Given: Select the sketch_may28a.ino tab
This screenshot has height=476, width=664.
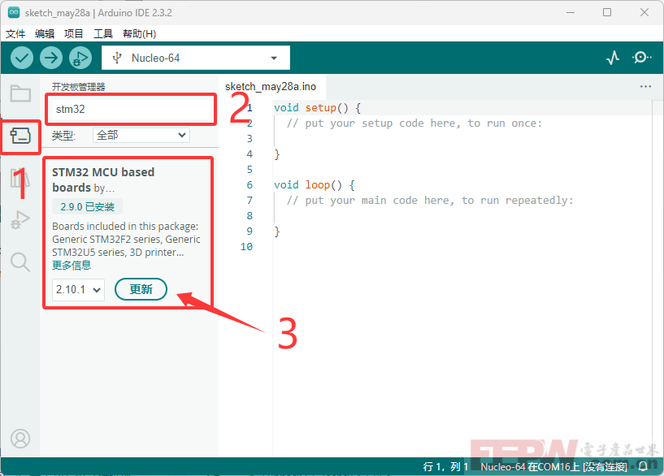Looking at the screenshot, I should [x=271, y=87].
